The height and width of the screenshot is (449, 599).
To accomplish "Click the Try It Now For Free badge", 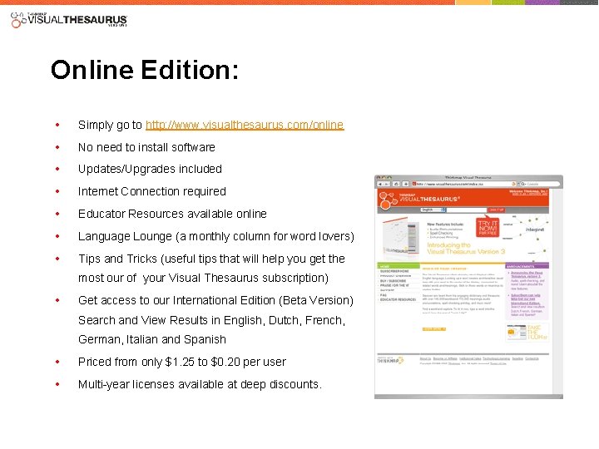I will point(488,227).
